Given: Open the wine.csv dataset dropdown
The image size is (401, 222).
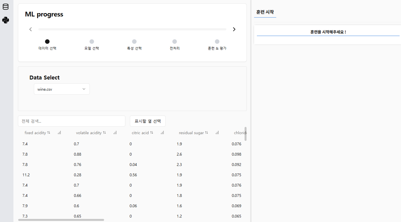Looking at the screenshot, I should click(61, 89).
